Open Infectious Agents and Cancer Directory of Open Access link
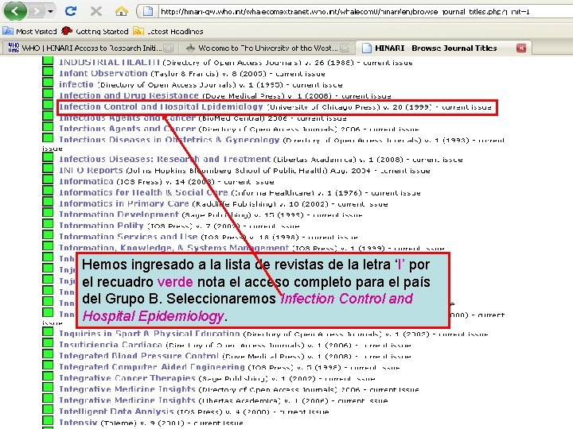 (127, 129)
